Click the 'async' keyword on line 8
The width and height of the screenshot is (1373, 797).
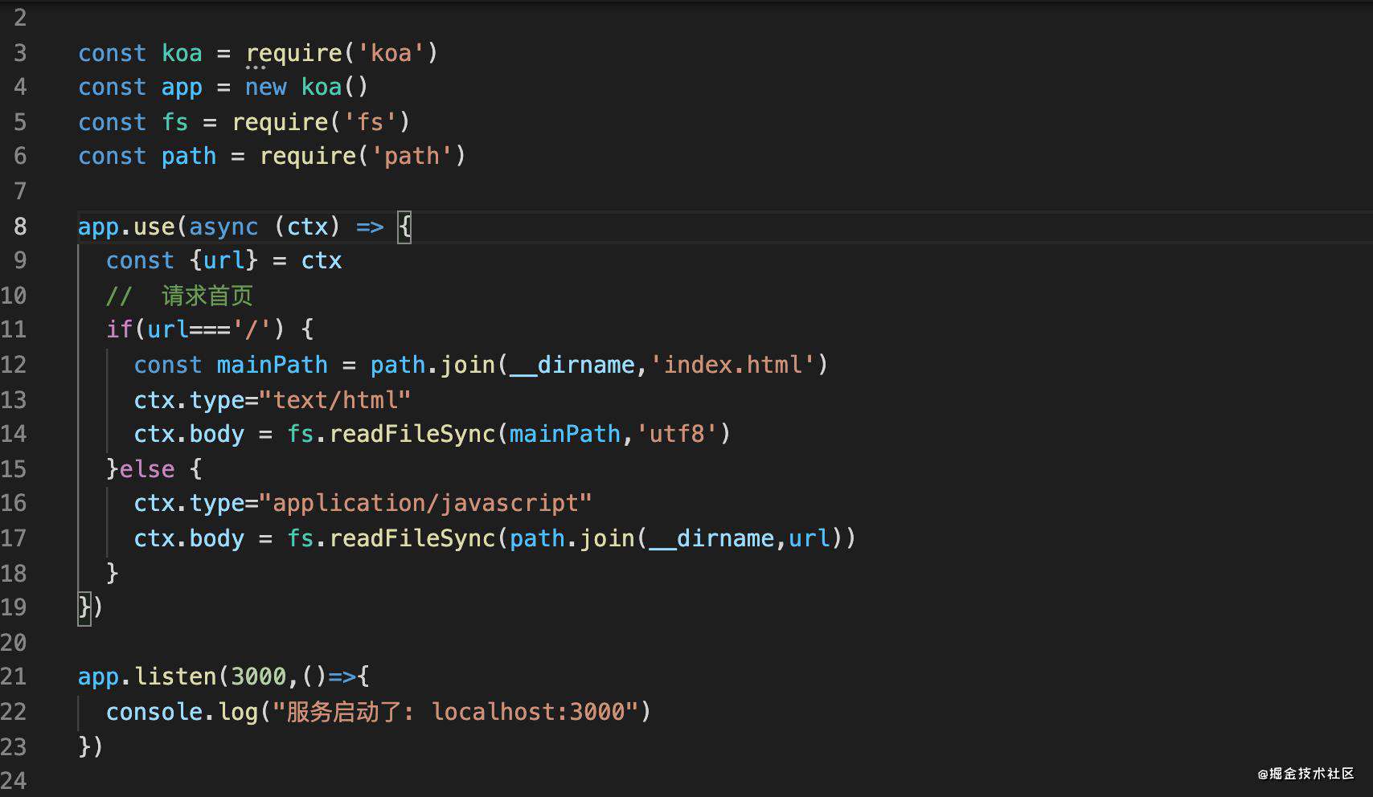tap(223, 227)
